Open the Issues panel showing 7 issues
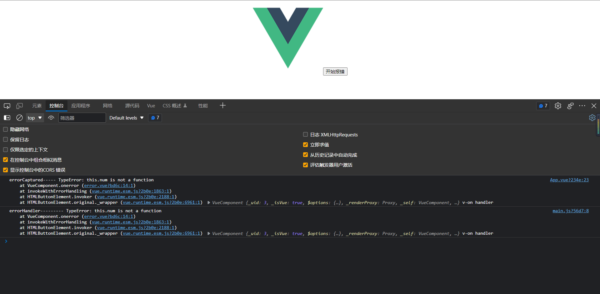600x294 pixels. [x=543, y=106]
